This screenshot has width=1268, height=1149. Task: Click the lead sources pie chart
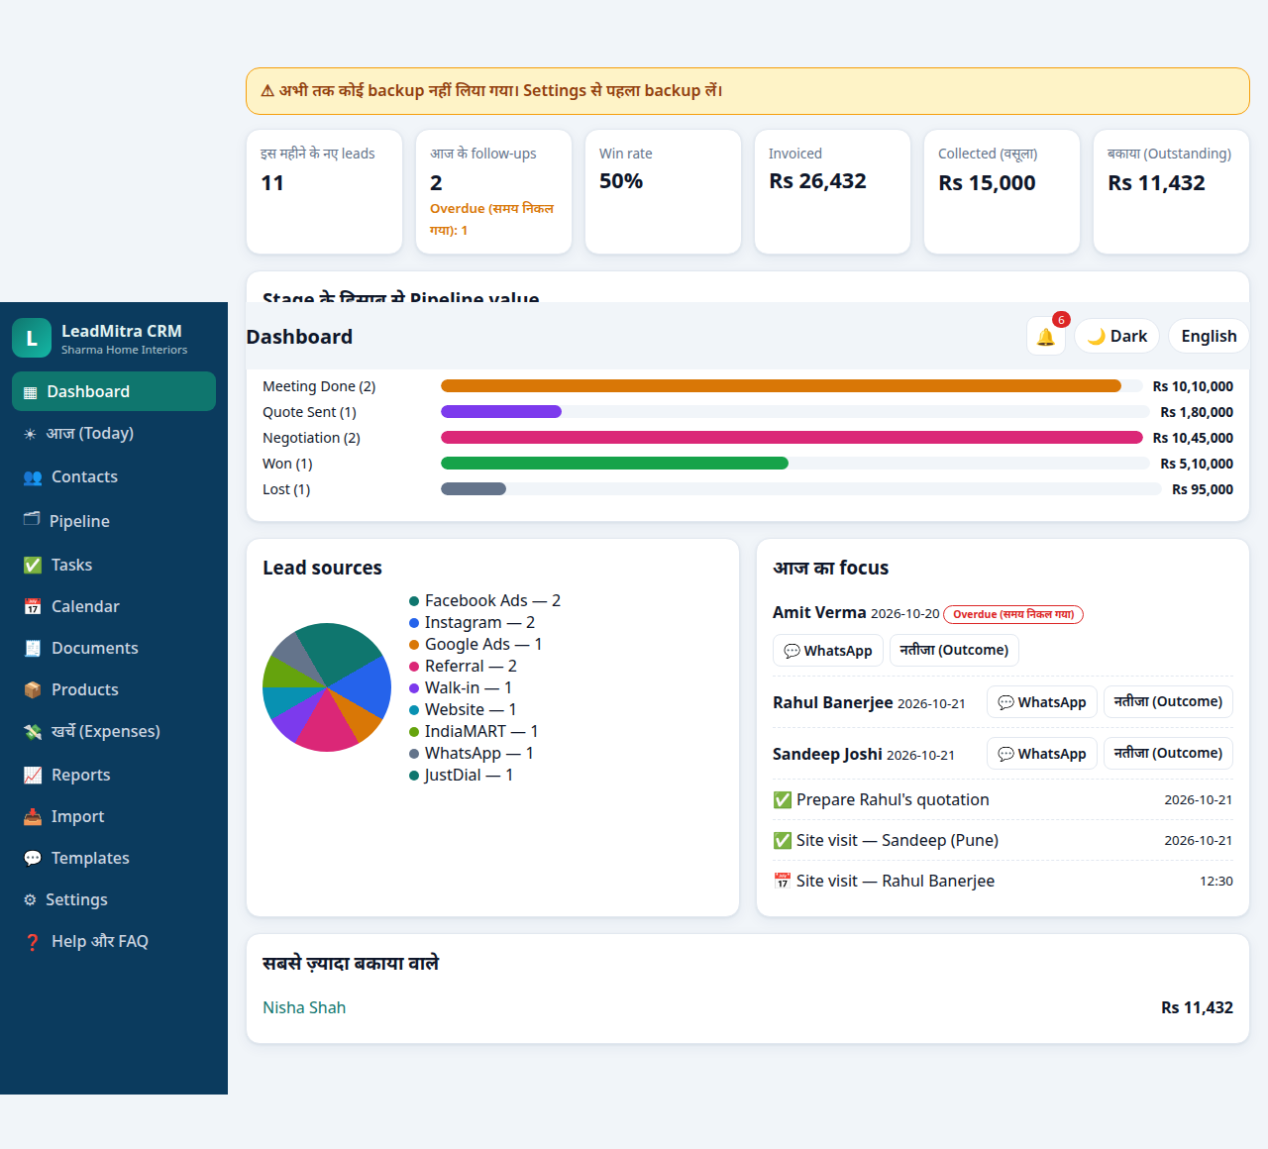pyautogui.click(x=327, y=687)
